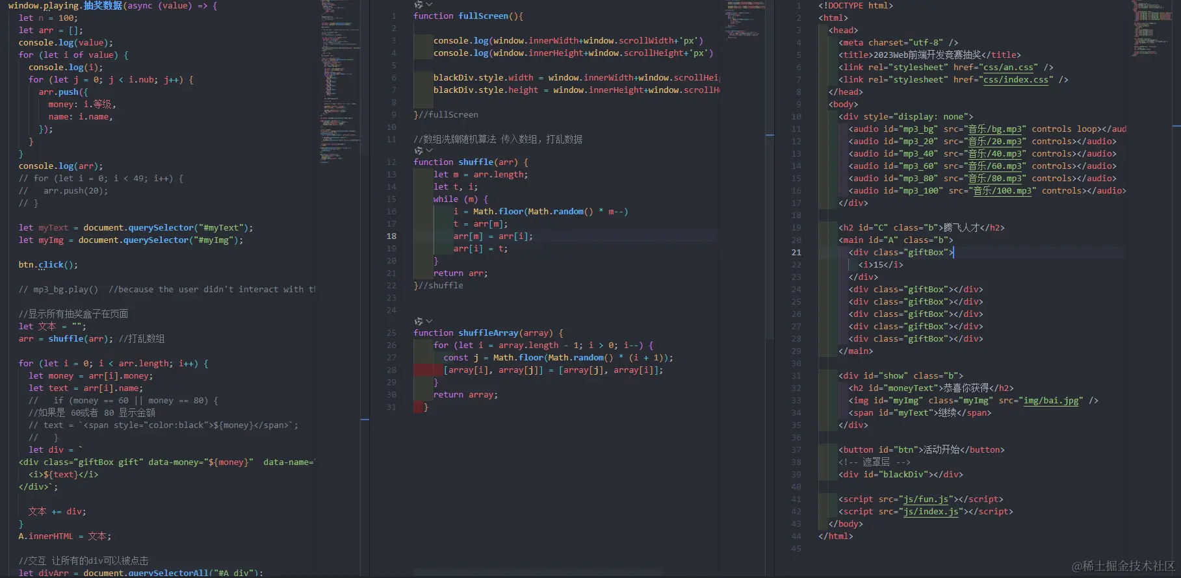Click line number 28 in the middle editor gutter
This screenshot has height=578, width=1181.
(391, 370)
